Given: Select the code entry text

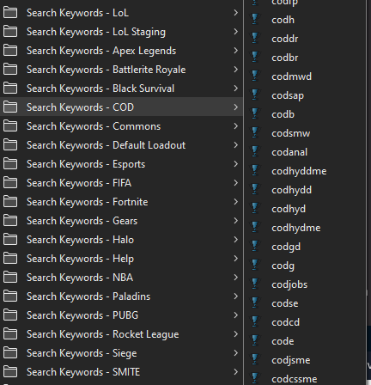Looking at the screenshot, I should pos(283,341).
